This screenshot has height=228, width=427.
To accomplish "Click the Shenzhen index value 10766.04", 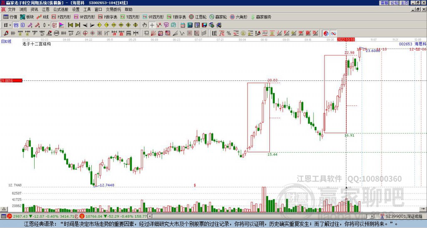I will point(93,216).
